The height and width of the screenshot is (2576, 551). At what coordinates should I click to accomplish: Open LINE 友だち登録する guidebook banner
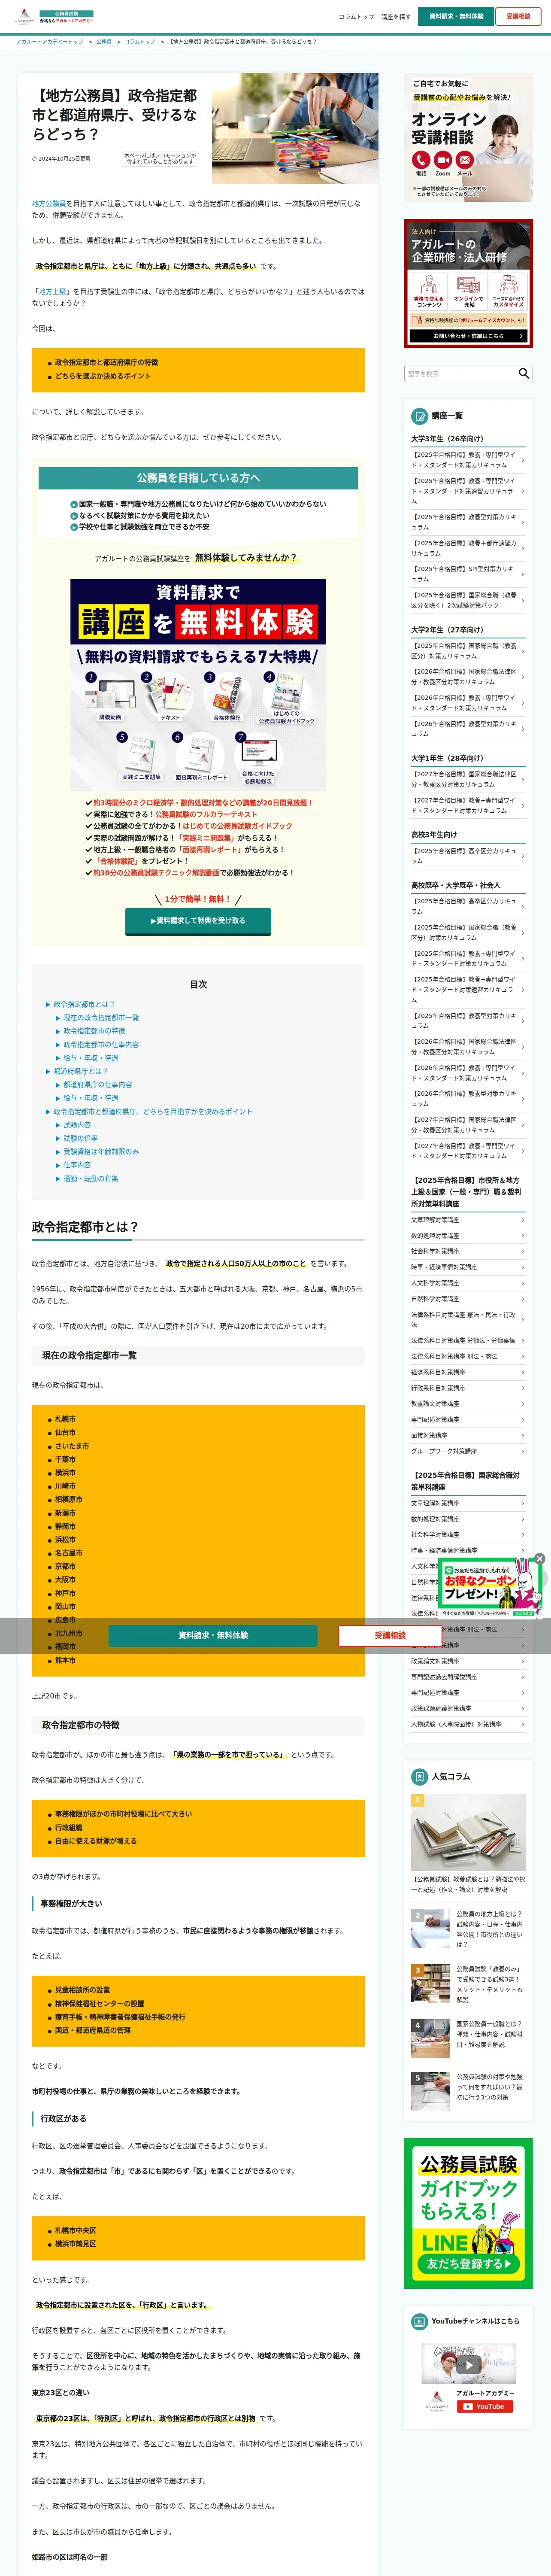point(468,2213)
